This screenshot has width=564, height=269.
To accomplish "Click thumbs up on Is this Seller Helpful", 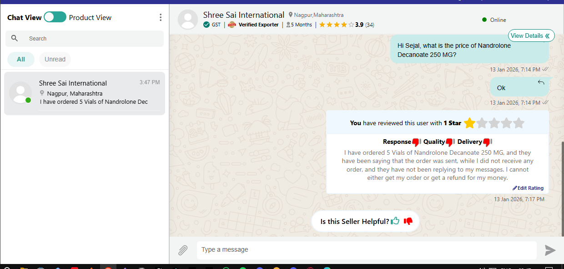I will pos(395,221).
